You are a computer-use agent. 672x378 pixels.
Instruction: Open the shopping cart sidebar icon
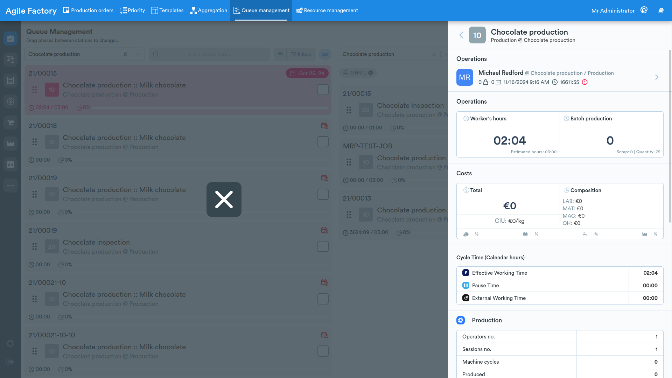point(10,122)
